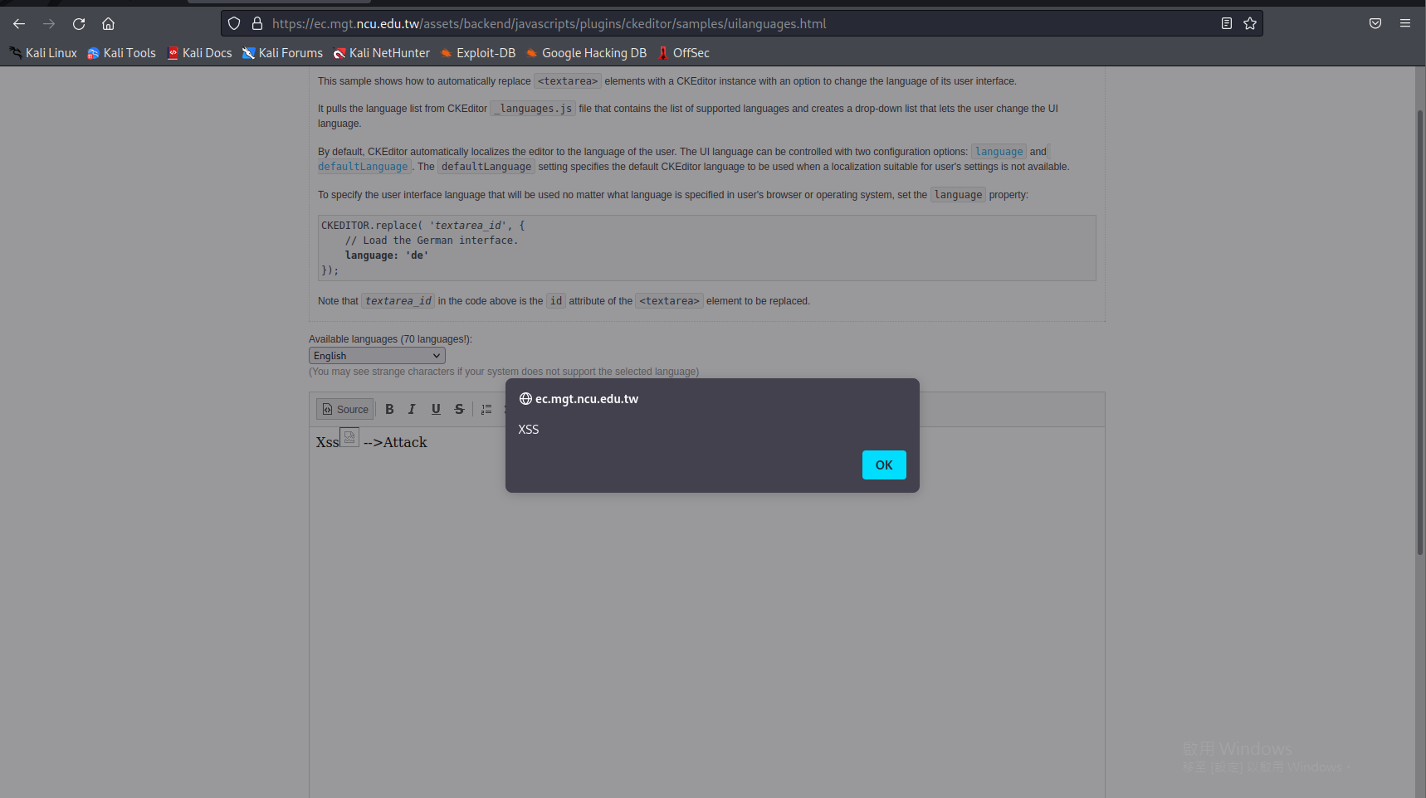The height and width of the screenshot is (798, 1426).
Task: Open the Available languages dropdown
Action: tap(377, 356)
